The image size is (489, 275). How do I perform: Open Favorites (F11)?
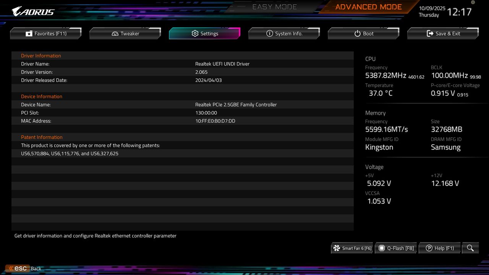[x=46, y=33]
